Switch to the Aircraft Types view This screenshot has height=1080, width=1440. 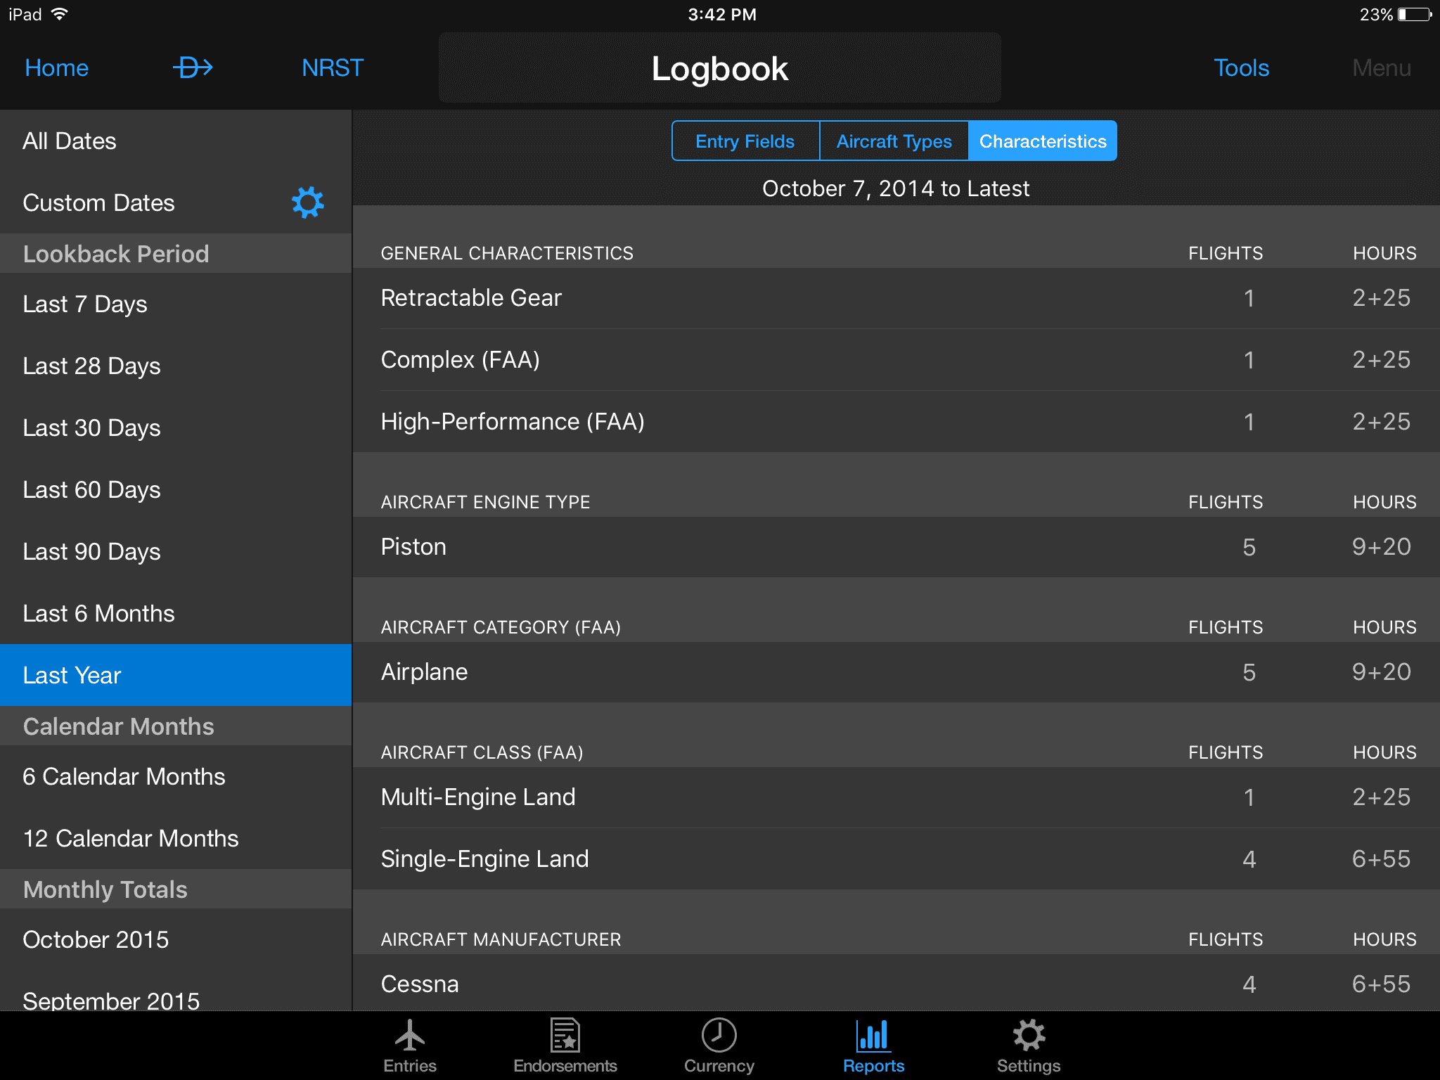click(894, 141)
